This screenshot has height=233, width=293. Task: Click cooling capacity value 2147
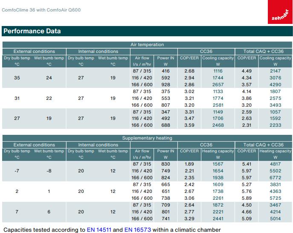pyautogui.click(x=275, y=71)
